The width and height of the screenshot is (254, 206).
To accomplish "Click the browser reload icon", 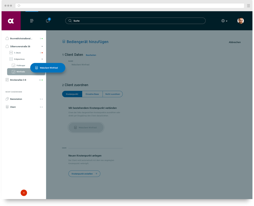I will pos(19,6).
